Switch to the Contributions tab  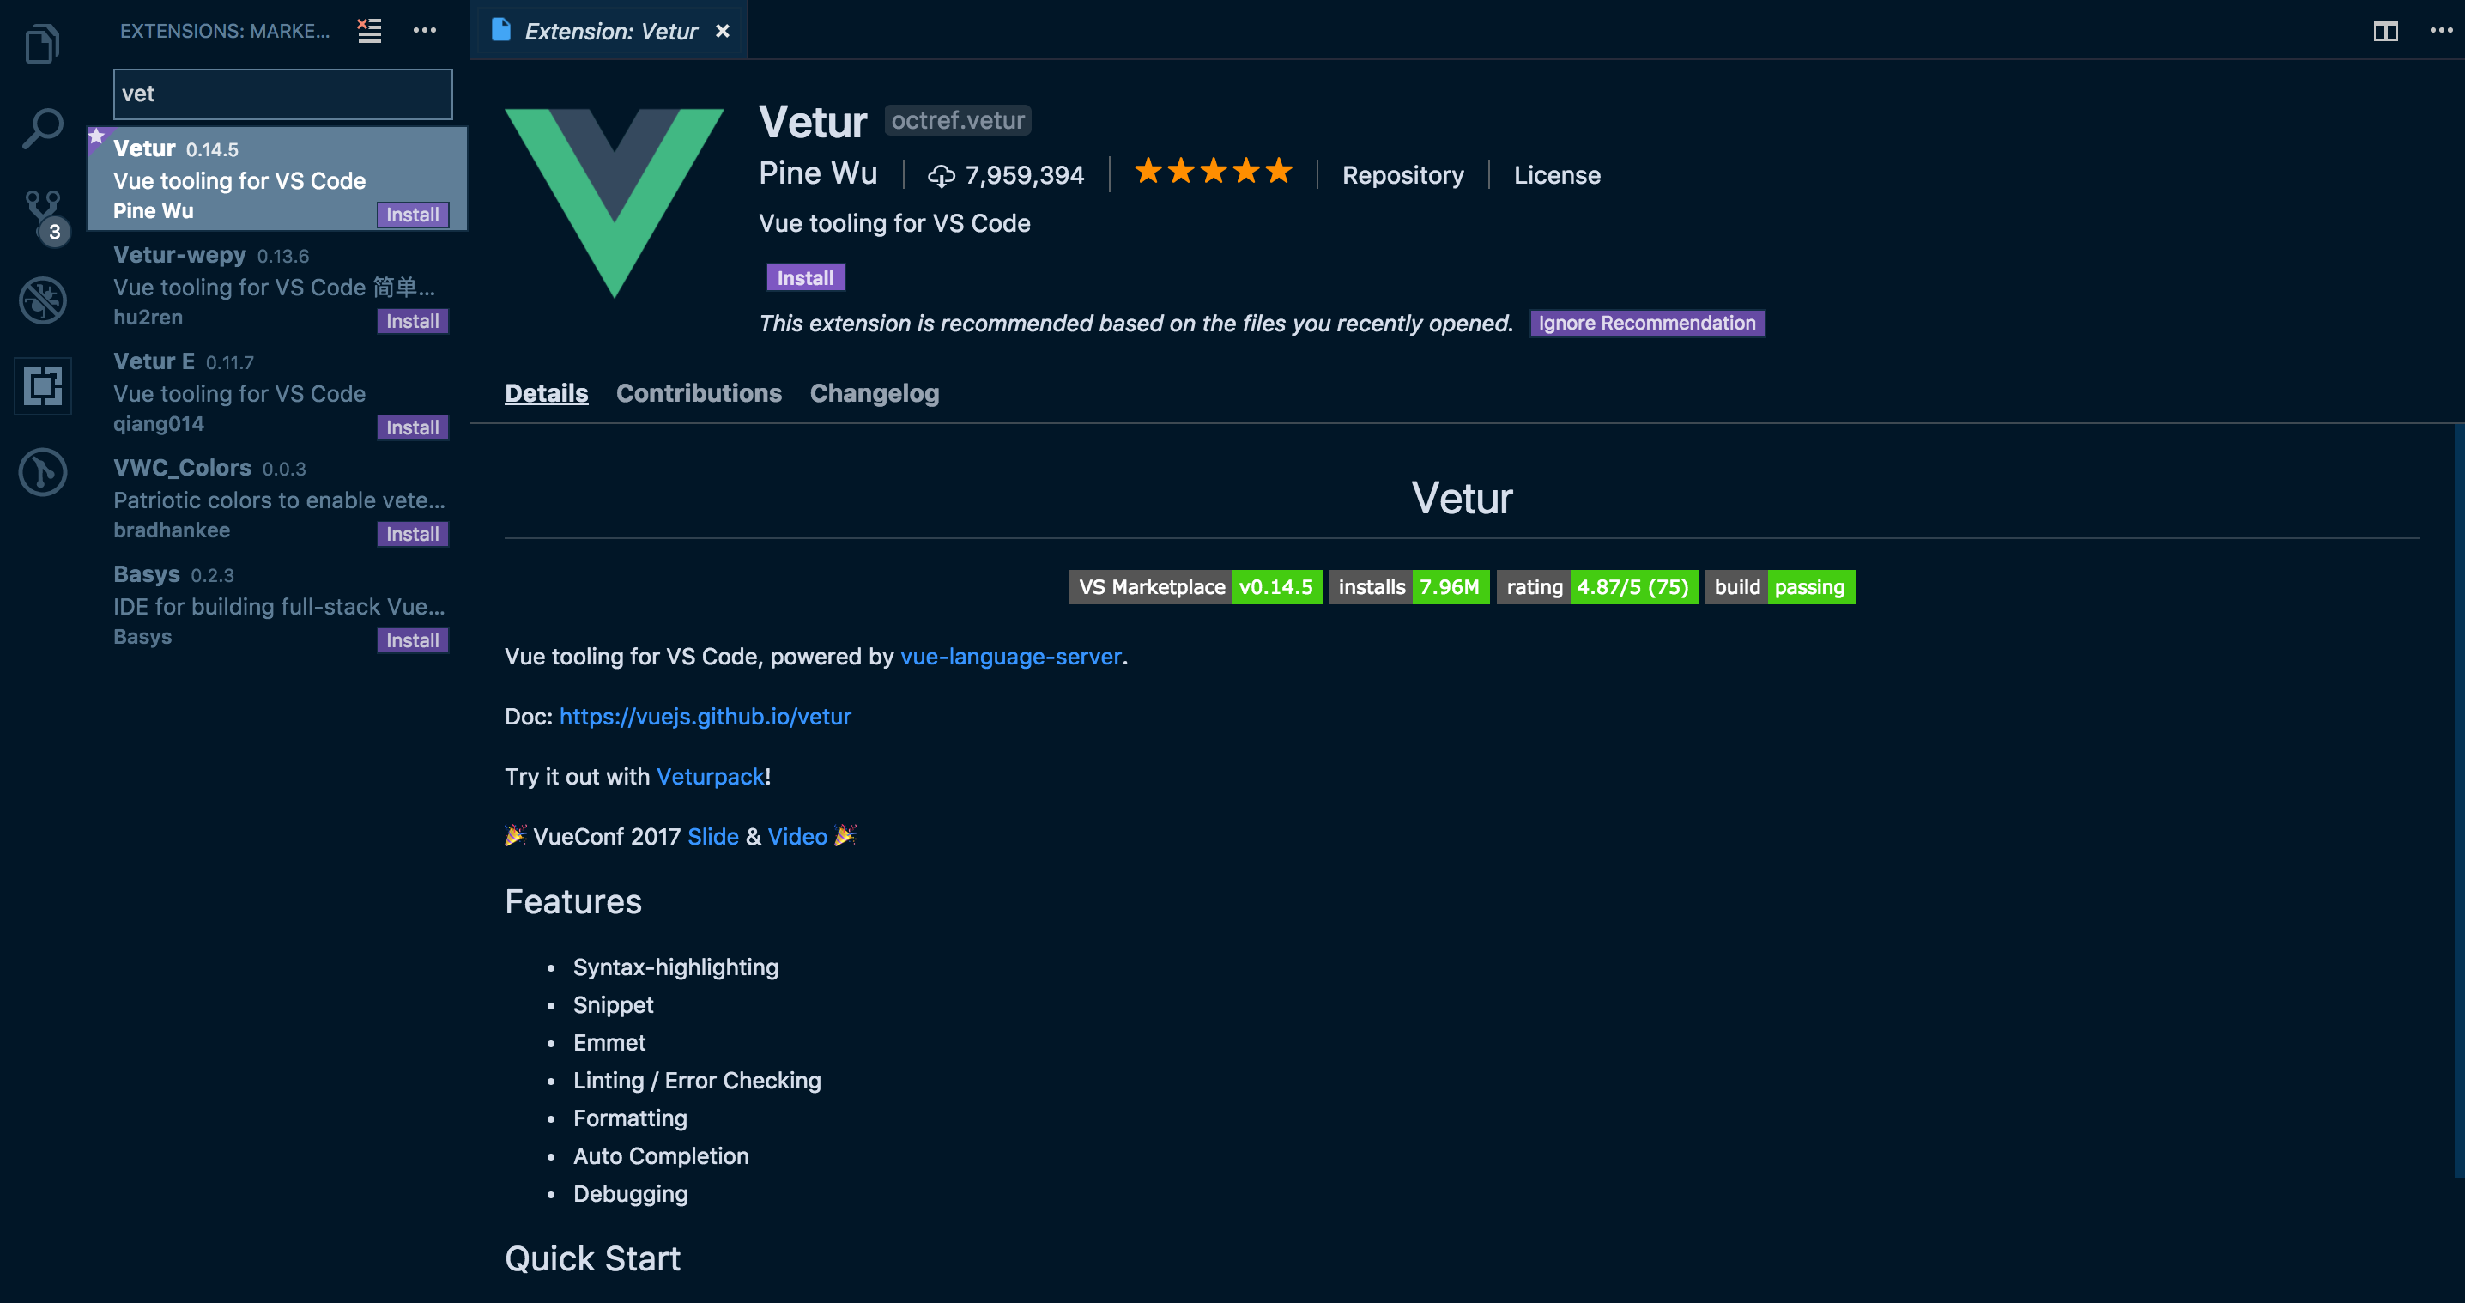699,393
